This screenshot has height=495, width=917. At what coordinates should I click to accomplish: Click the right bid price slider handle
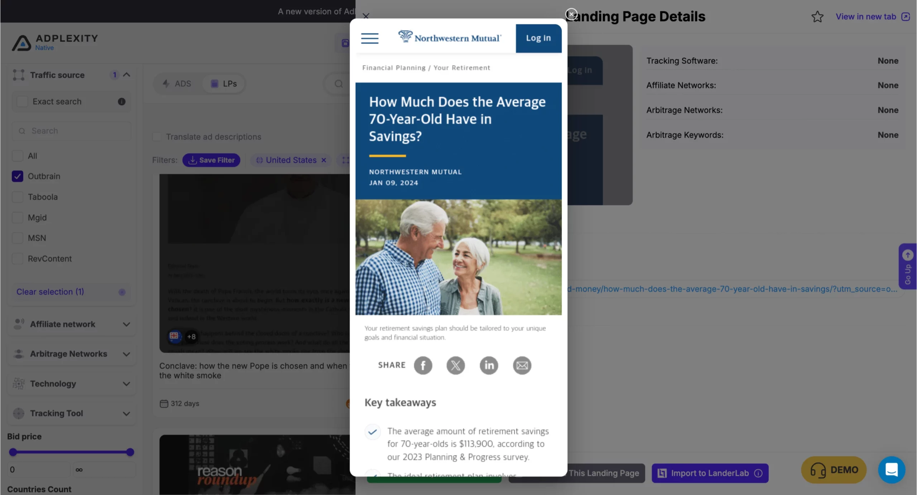(130, 452)
